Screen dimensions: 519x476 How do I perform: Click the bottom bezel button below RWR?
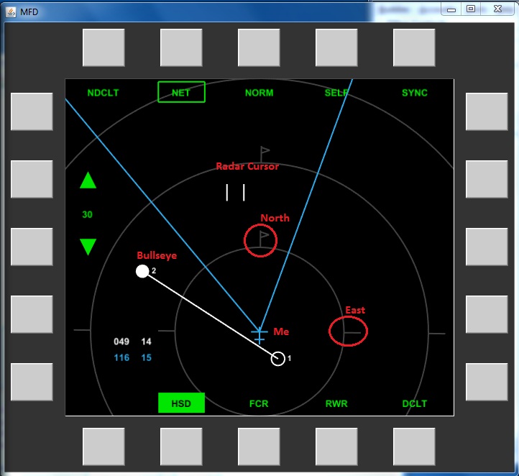(x=336, y=447)
